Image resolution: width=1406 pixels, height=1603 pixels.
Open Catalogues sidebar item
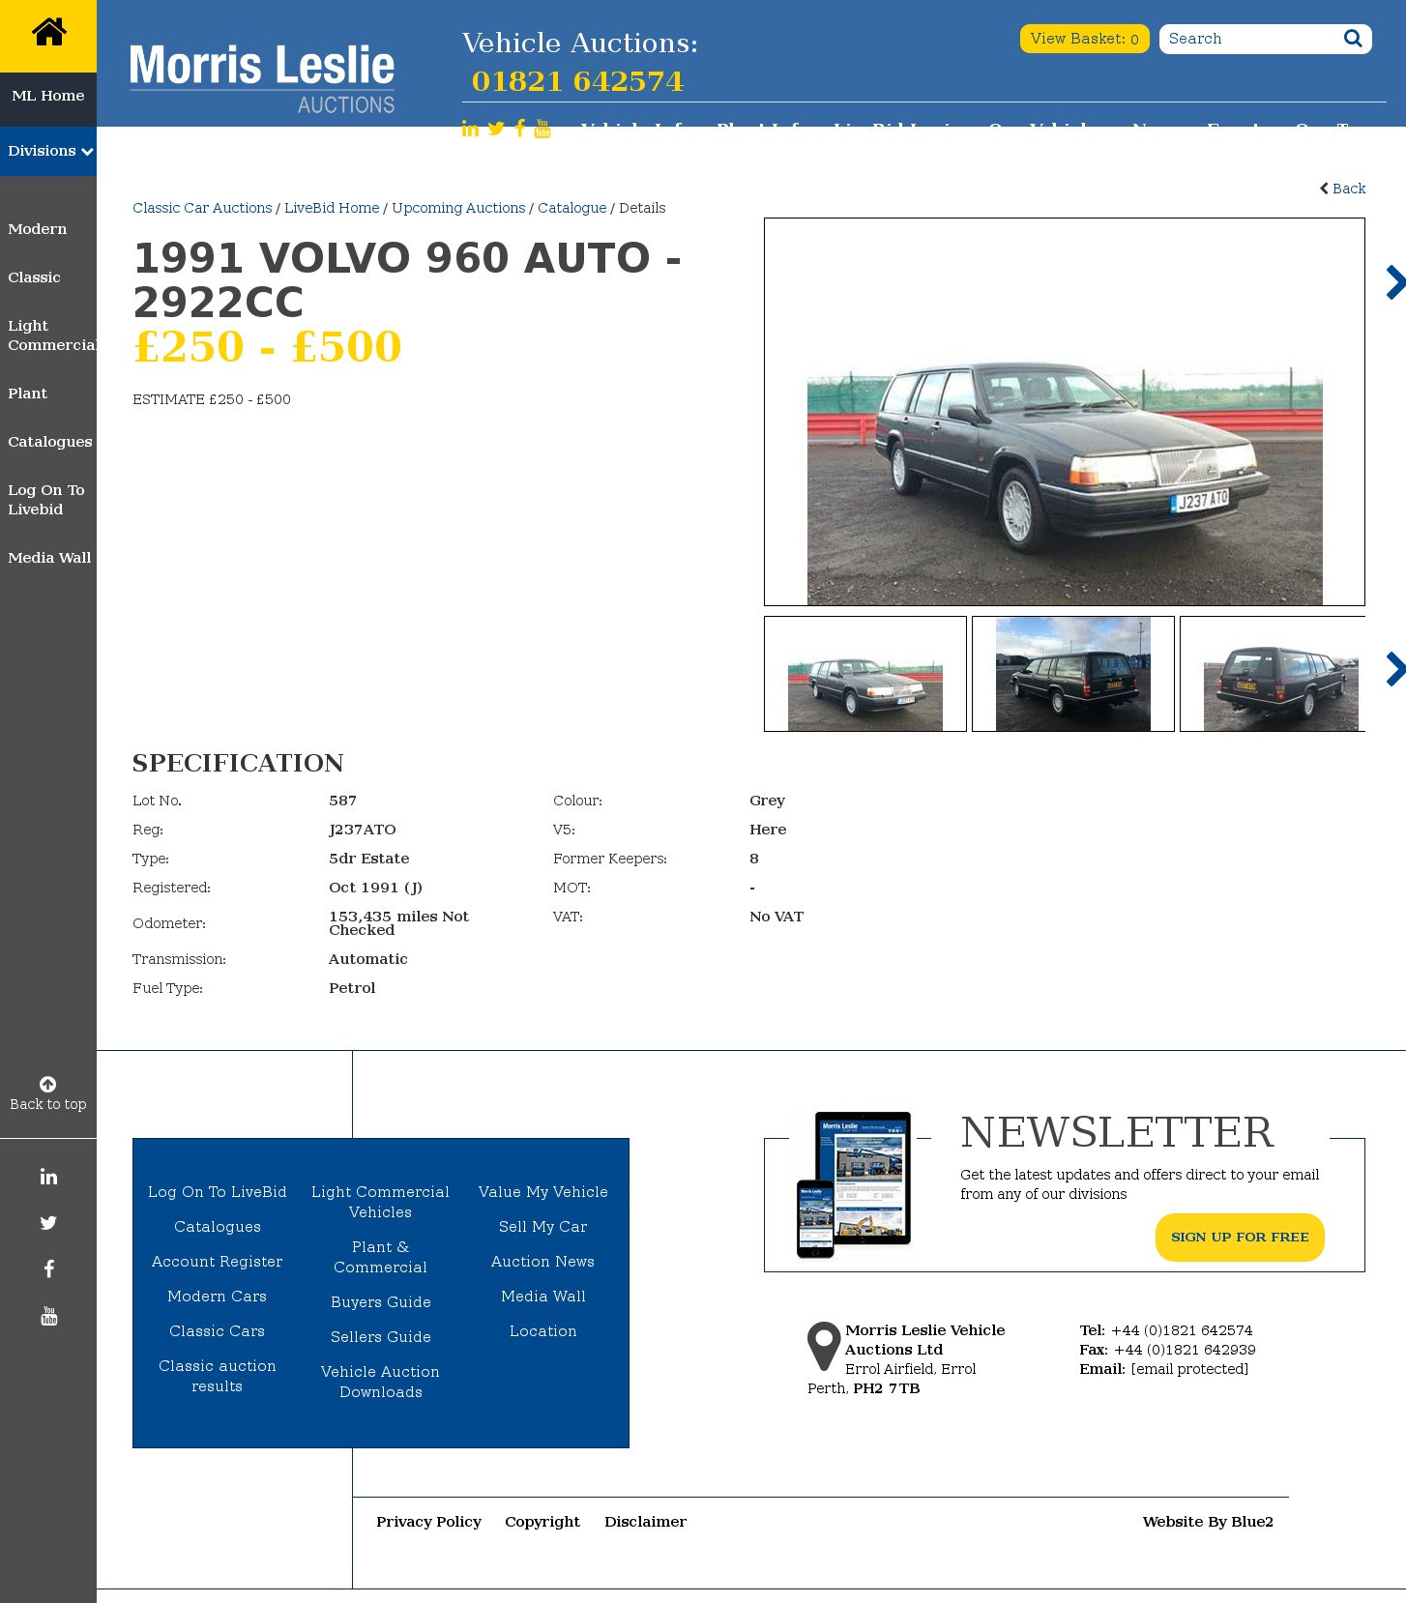tap(50, 442)
